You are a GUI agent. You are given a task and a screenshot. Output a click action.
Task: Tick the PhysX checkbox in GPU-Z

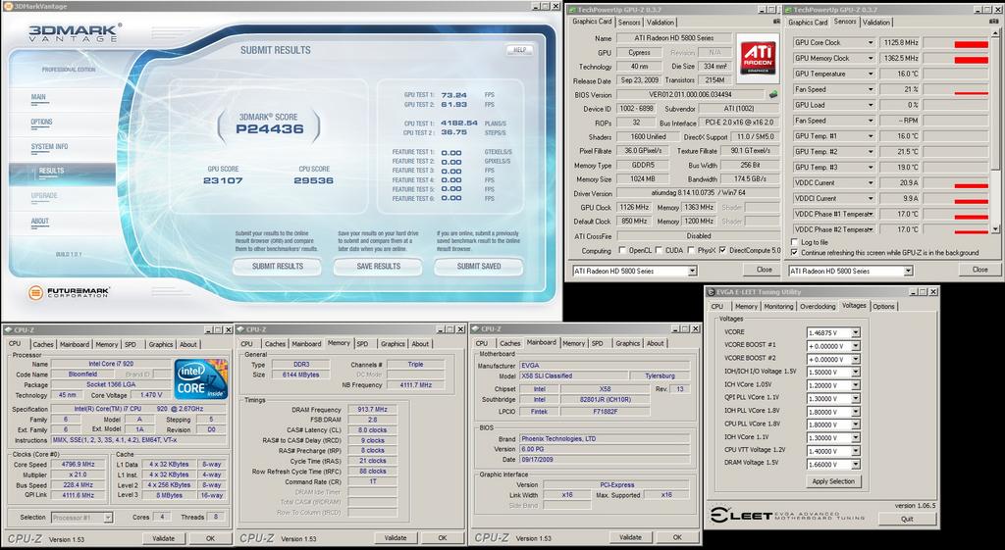pos(692,250)
